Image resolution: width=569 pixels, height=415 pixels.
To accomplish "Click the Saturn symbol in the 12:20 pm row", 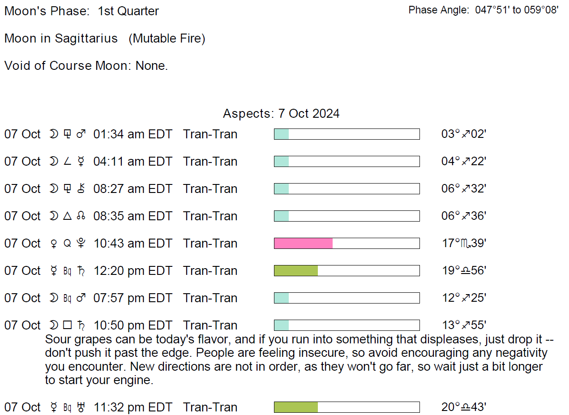I will (x=81, y=271).
